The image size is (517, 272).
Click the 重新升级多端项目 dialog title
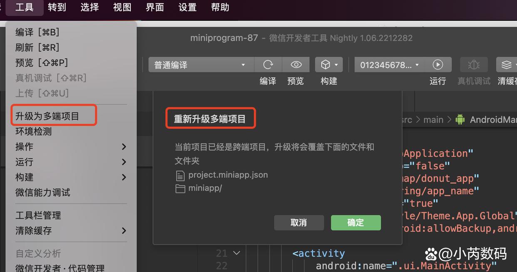210,119
